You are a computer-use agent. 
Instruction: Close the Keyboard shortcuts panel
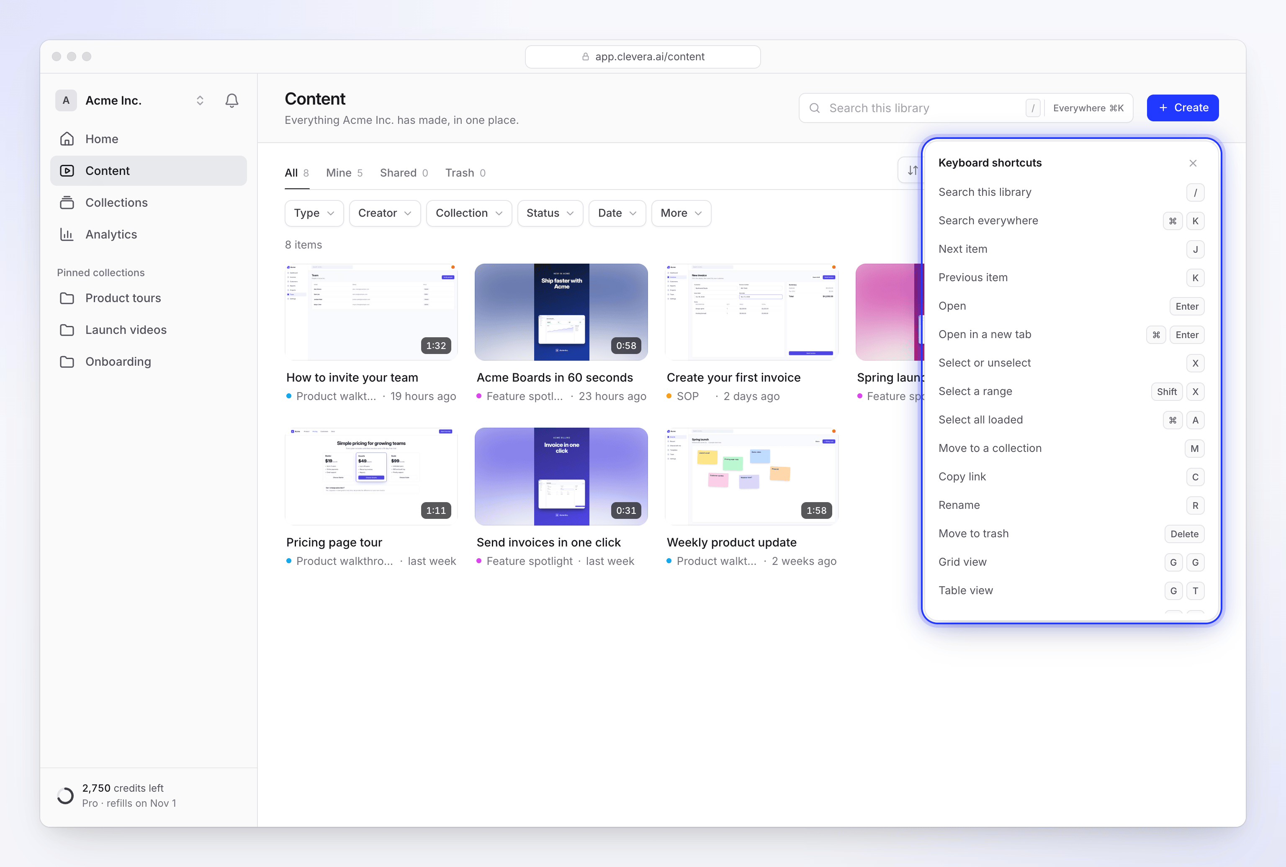1193,163
